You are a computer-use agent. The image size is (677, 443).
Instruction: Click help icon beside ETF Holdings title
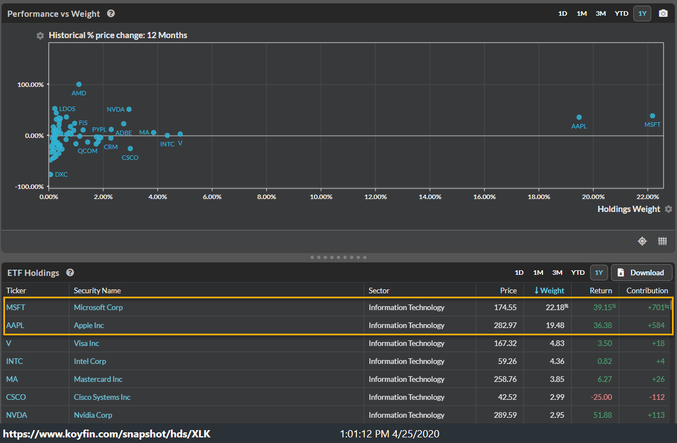coord(70,273)
